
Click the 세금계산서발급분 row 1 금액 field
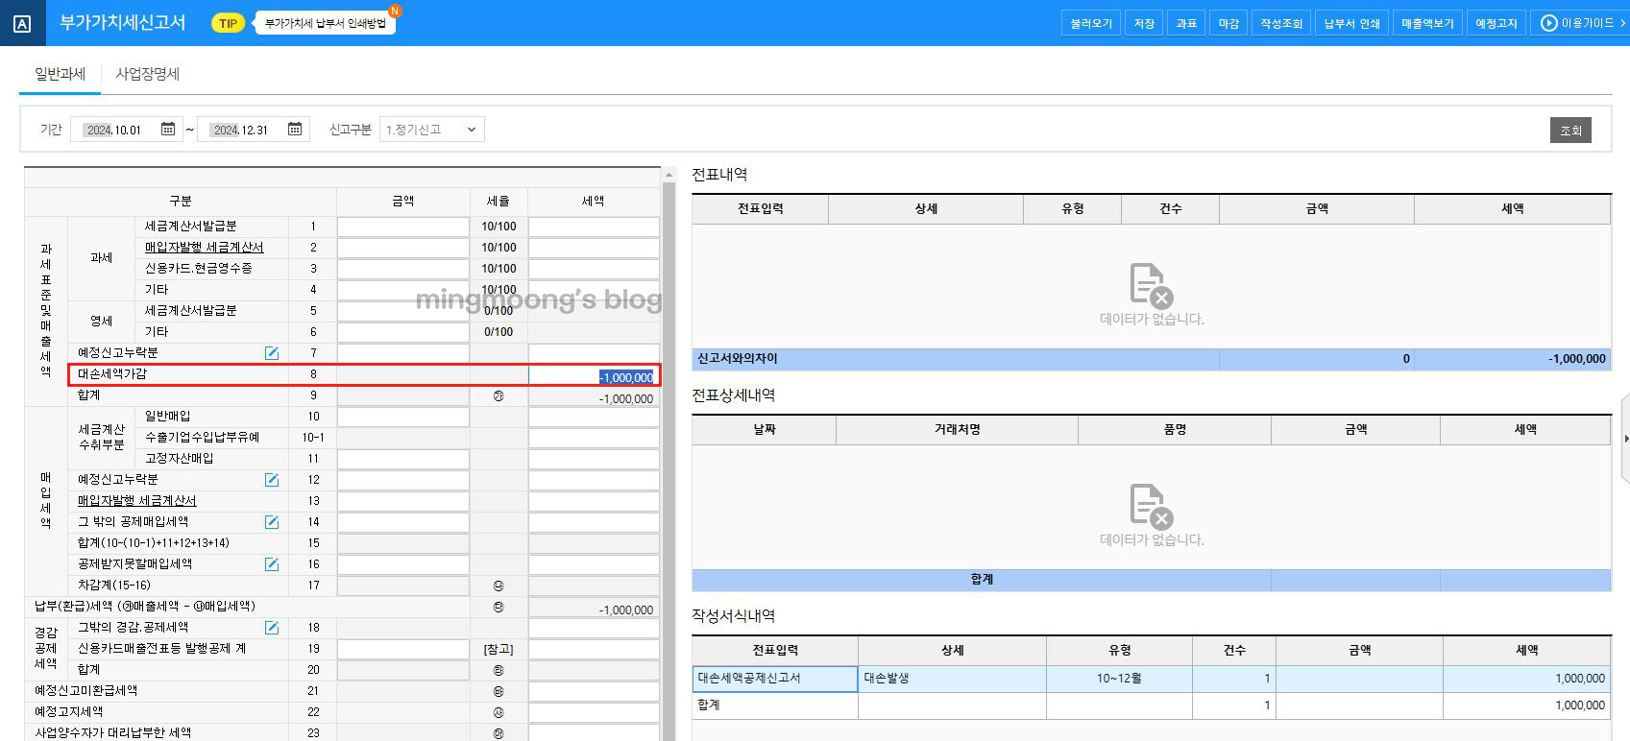coord(403,227)
